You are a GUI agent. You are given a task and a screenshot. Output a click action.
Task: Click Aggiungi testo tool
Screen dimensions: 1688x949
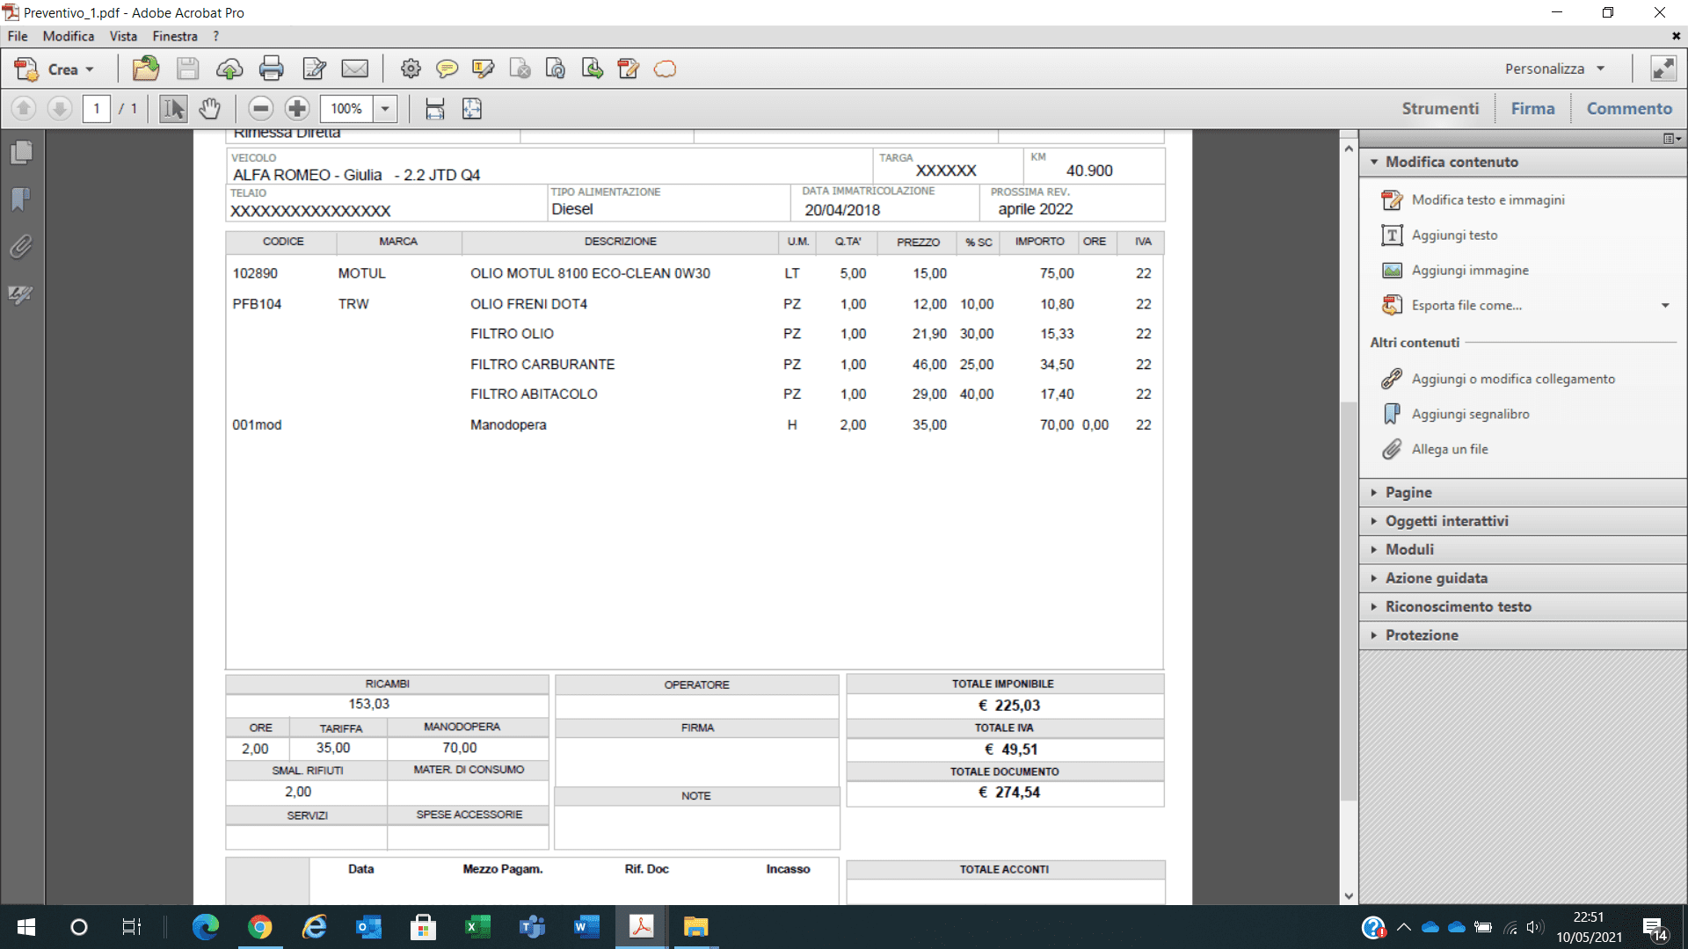[x=1455, y=235]
